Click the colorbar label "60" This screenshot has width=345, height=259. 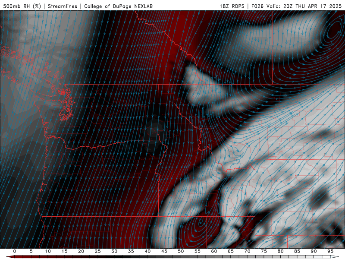[214, 251]
